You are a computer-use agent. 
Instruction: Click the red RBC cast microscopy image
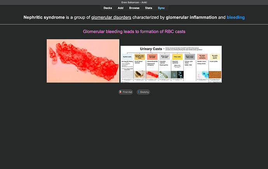tap(83, 61)
